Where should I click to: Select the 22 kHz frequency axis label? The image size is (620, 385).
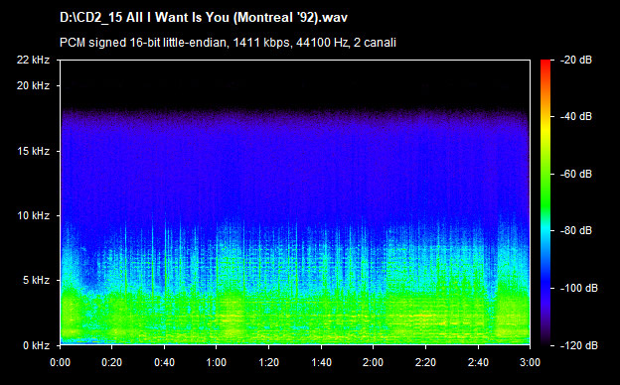click(33, 60)
